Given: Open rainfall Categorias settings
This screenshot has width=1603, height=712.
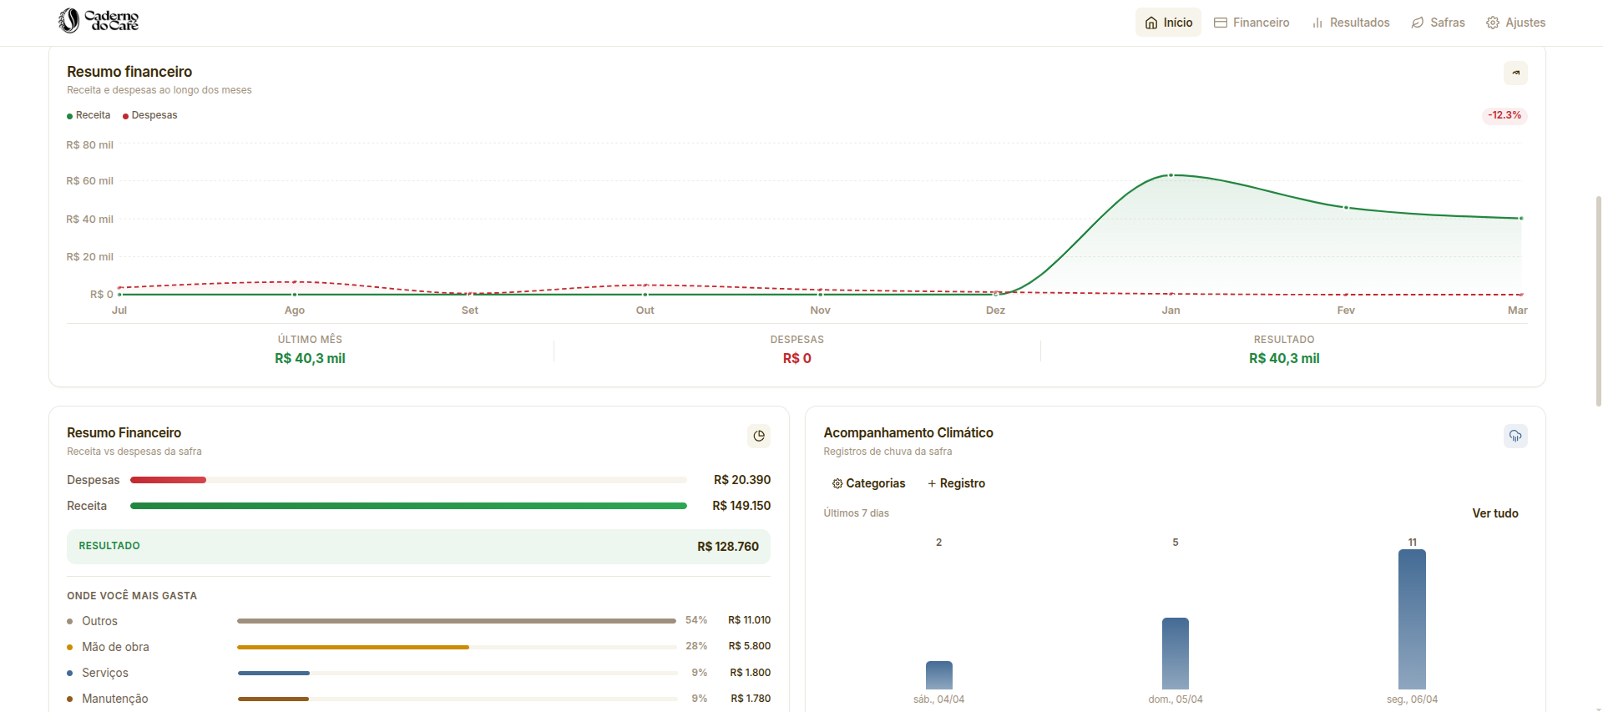Looking at the screenshot, I should pos(868,483).
